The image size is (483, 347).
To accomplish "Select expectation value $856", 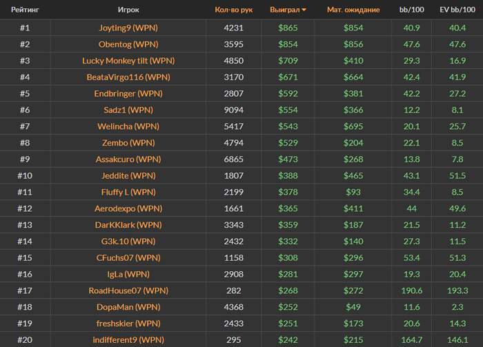I will [x=353, y=44].
